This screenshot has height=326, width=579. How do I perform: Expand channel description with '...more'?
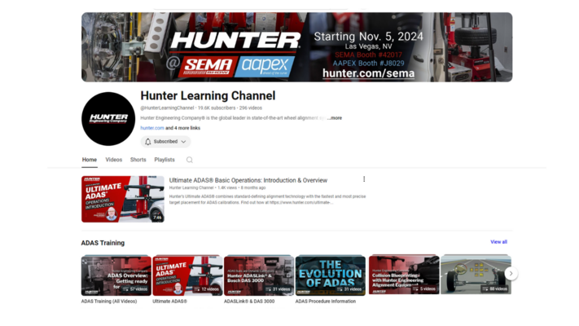334,118
